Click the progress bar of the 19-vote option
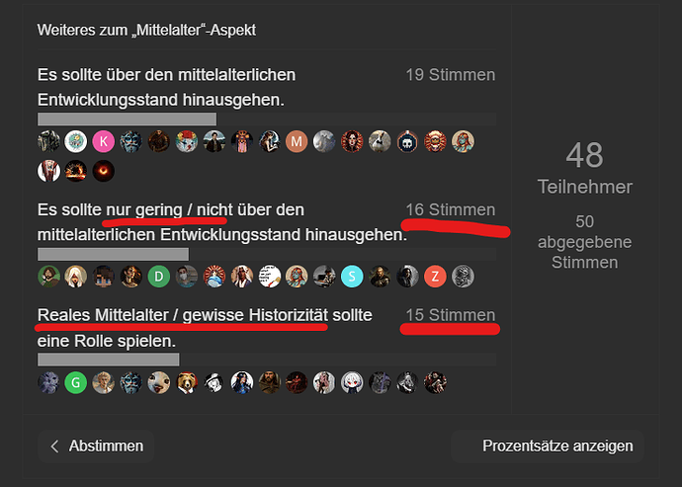The width and height of the screenshot is (682, 487). 267,119
